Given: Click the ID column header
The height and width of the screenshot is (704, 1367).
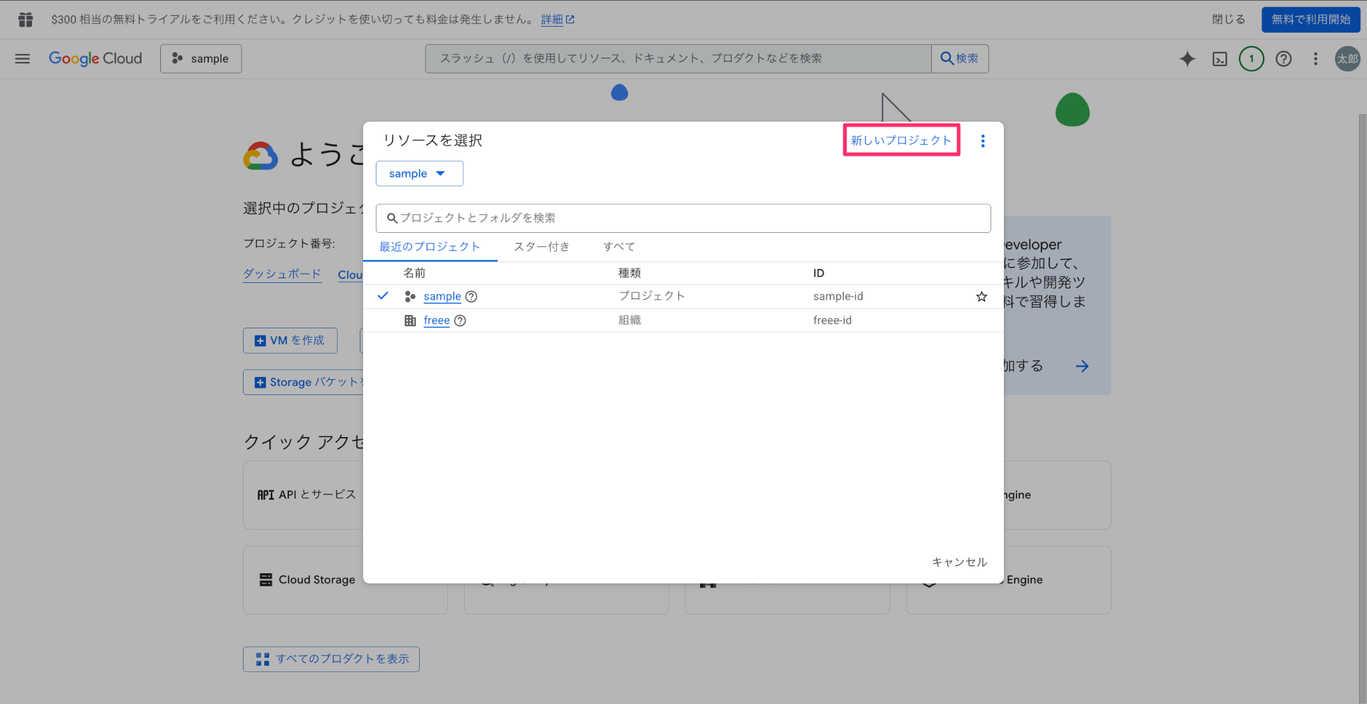Looking at the screenshot, I should 818,273.
